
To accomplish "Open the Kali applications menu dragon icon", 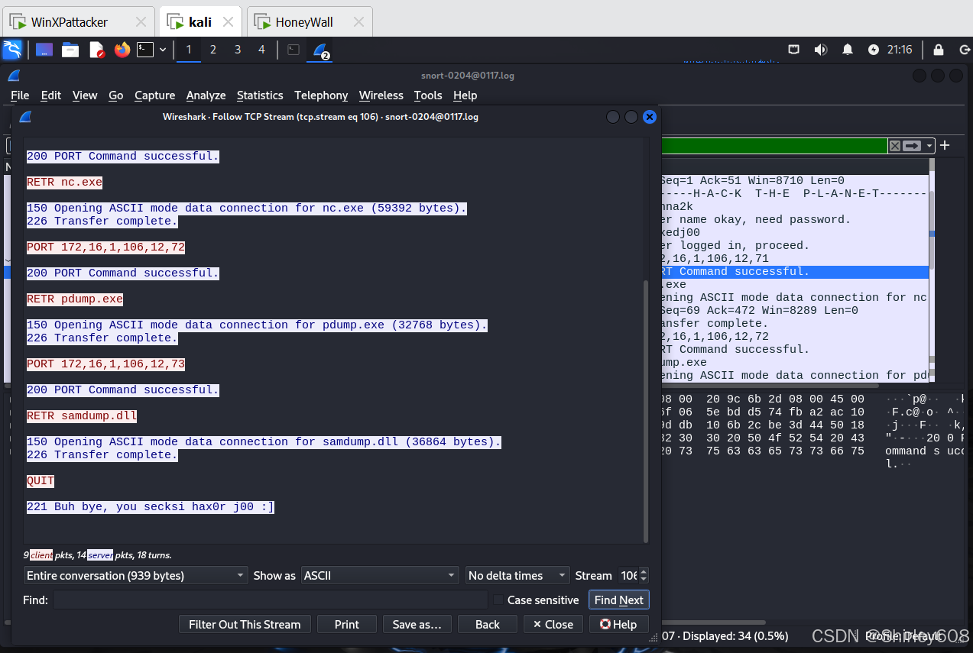I will point(12,50).
